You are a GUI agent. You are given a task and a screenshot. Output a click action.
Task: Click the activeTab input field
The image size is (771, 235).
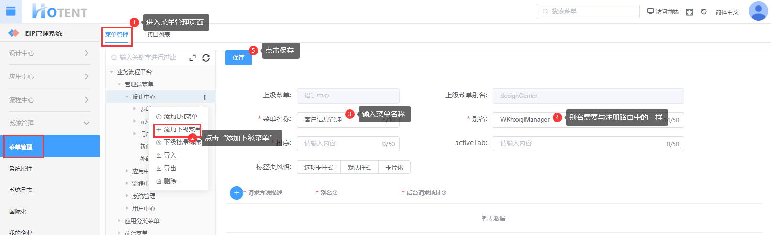(x=588, y=144)
